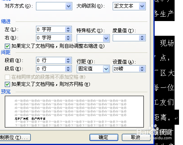Increase 设置值 28磅 with up arrow
Image resolution: width=183 pixels, height=145 pixels.
click(x=142, y=68)
